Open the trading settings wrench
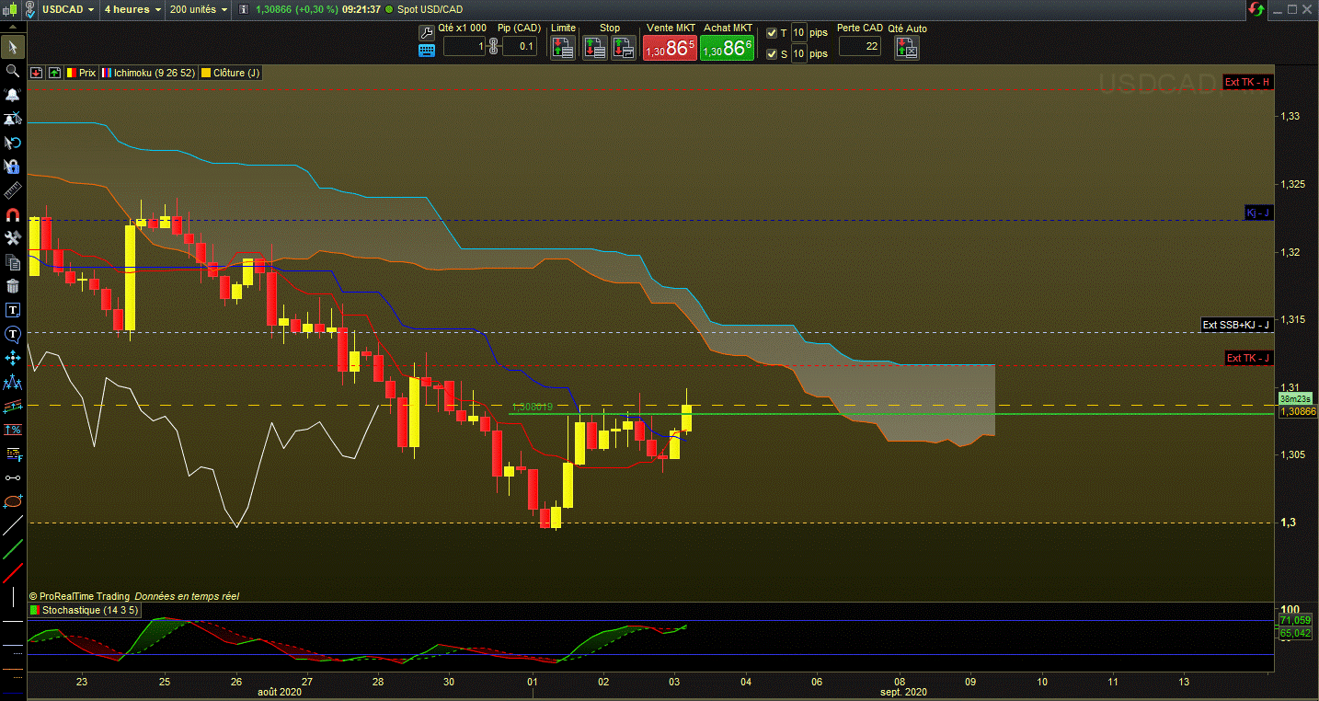This screenshot has height=701, width=1319. tap(426, 33)
